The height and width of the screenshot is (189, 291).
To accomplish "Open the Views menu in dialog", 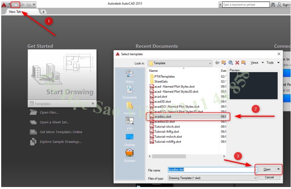I will 254,63.
